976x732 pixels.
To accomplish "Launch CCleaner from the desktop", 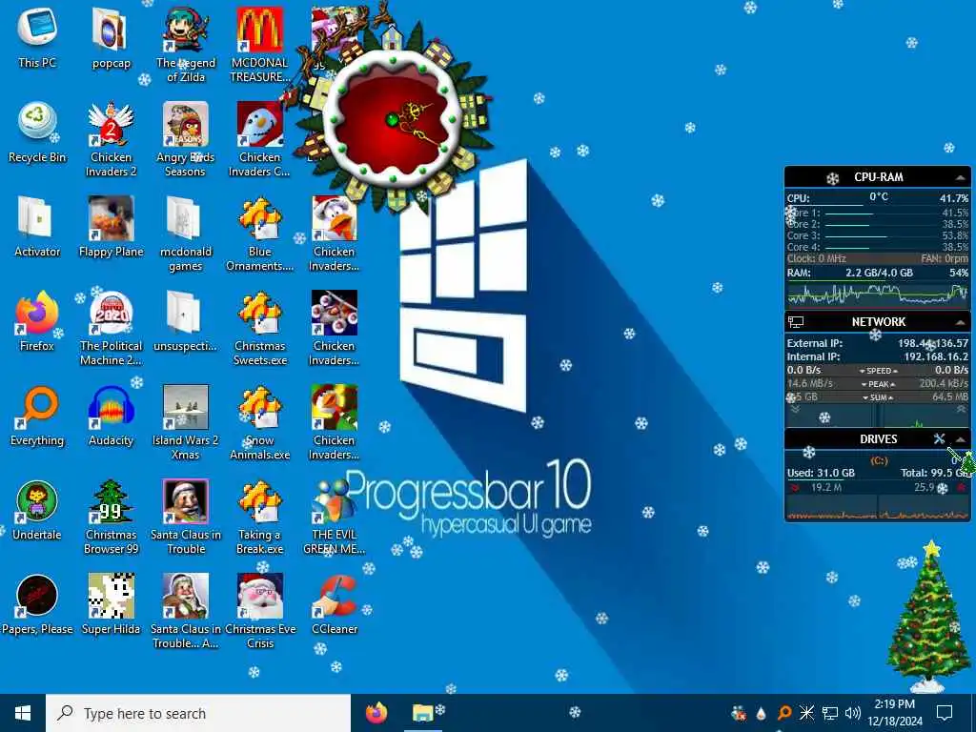I will point(335,604).
